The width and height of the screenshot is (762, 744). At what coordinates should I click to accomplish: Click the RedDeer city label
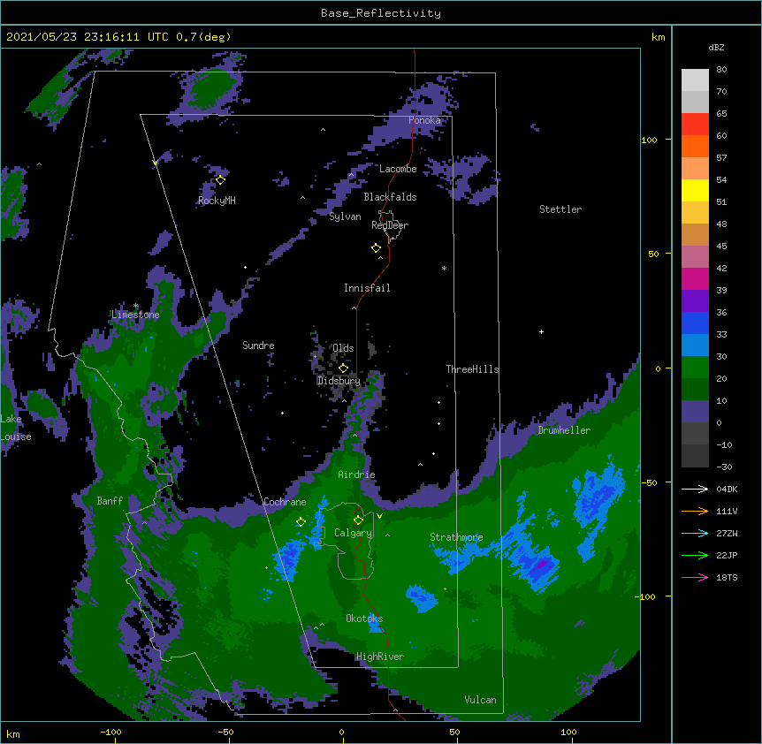coord(390,225)
